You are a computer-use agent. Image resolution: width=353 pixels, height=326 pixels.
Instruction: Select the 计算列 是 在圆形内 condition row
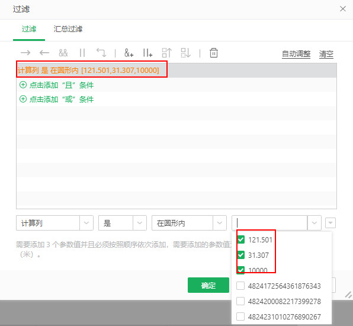[176, 71]
